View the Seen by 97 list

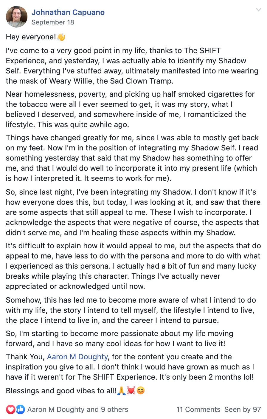pos(243,409)
